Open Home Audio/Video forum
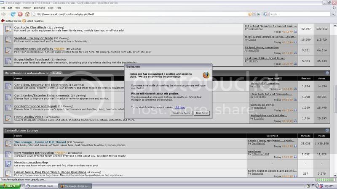 coord(29,117)
